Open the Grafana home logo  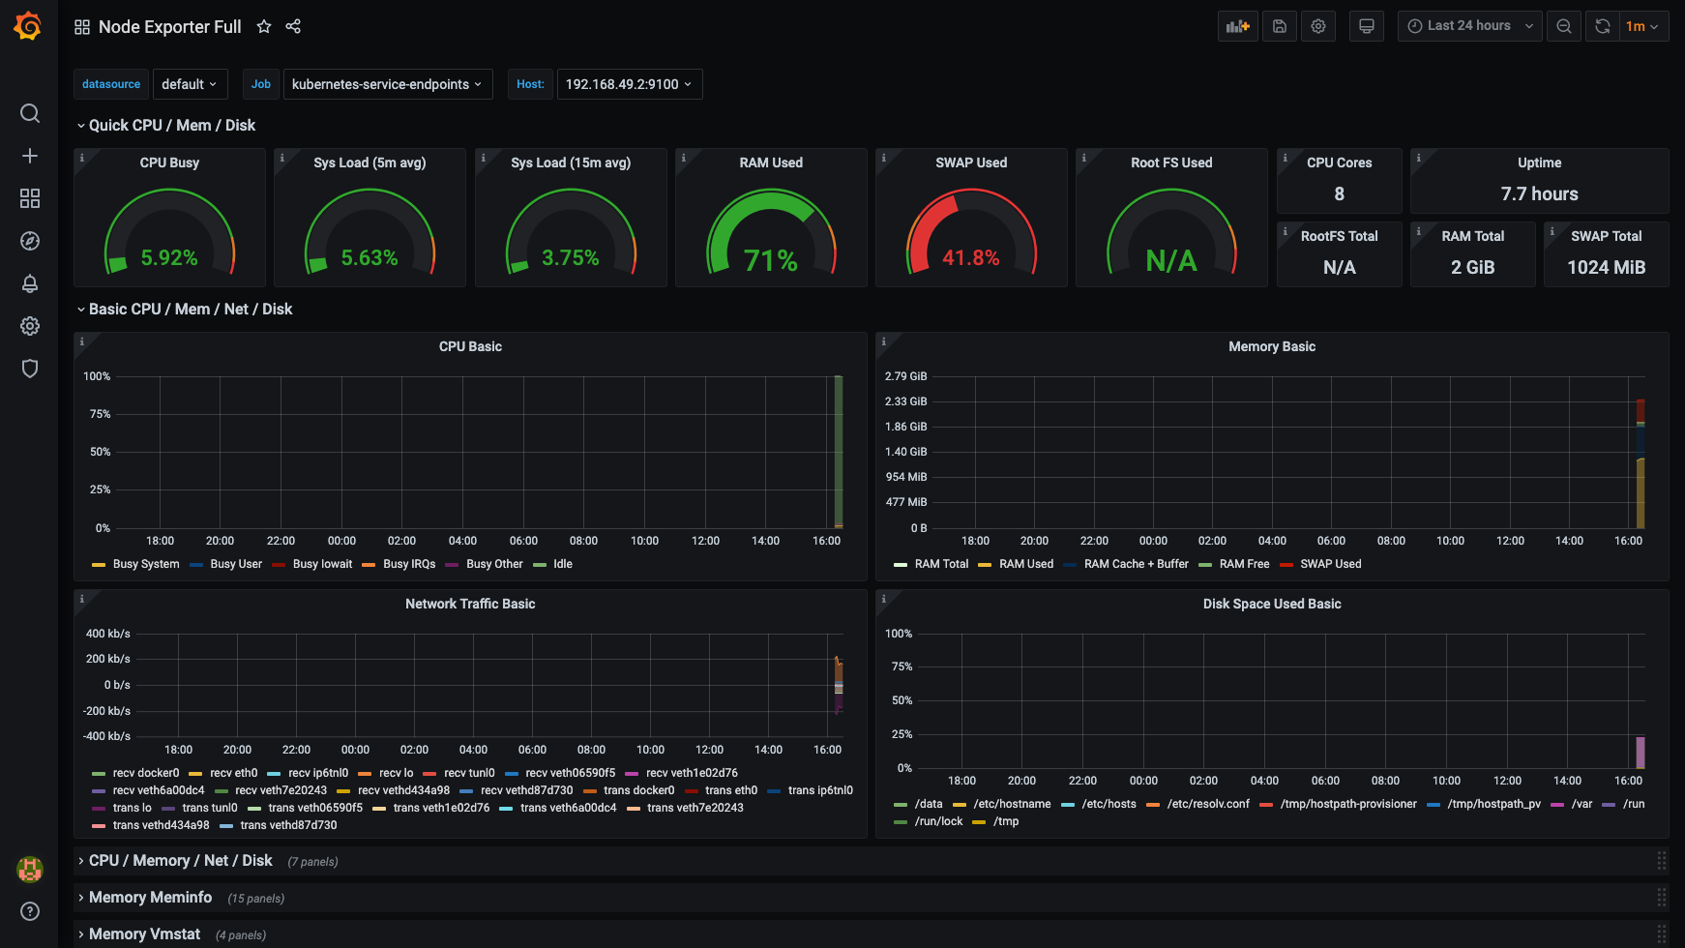[28, 26]
